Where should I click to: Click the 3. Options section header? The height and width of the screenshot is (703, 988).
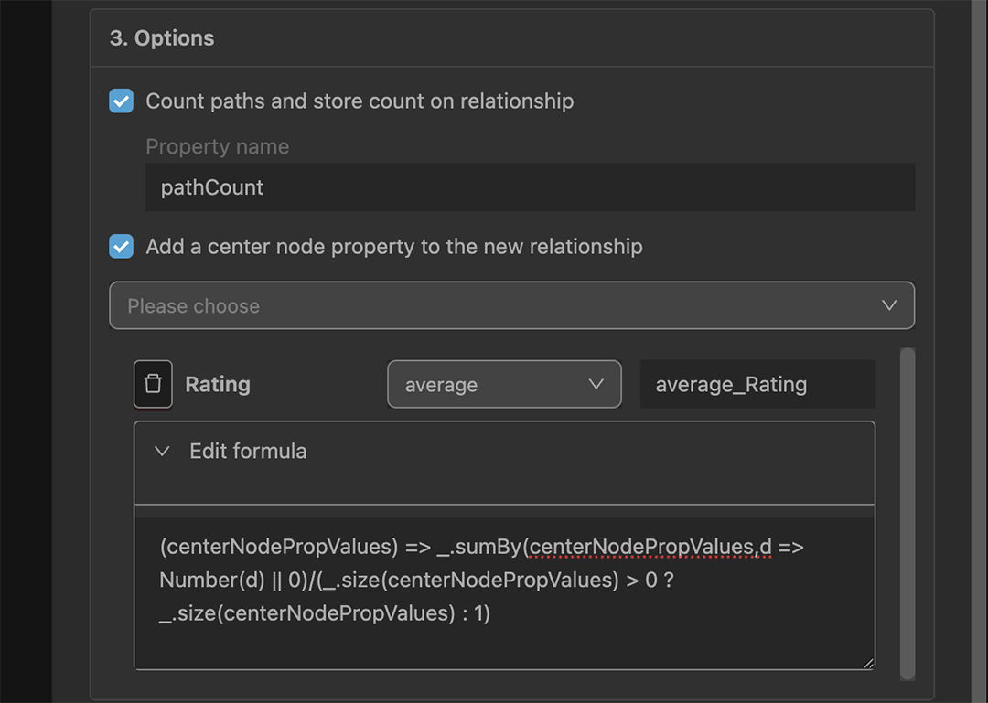(162, 38)
